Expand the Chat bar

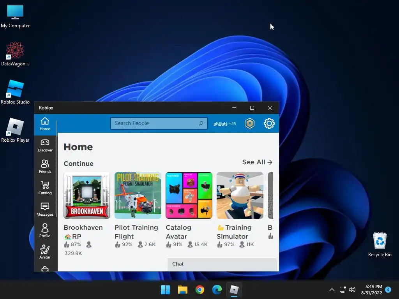222,264
